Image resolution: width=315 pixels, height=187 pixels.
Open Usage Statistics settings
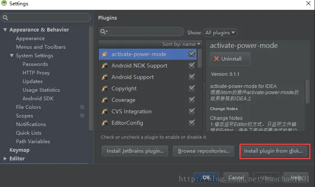coord(41,90)
